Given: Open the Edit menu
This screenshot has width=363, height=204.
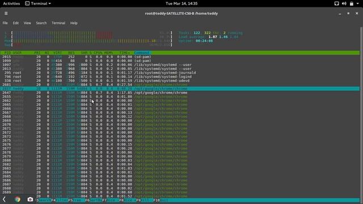Looking at the screenshot, I should pos(16,23).
